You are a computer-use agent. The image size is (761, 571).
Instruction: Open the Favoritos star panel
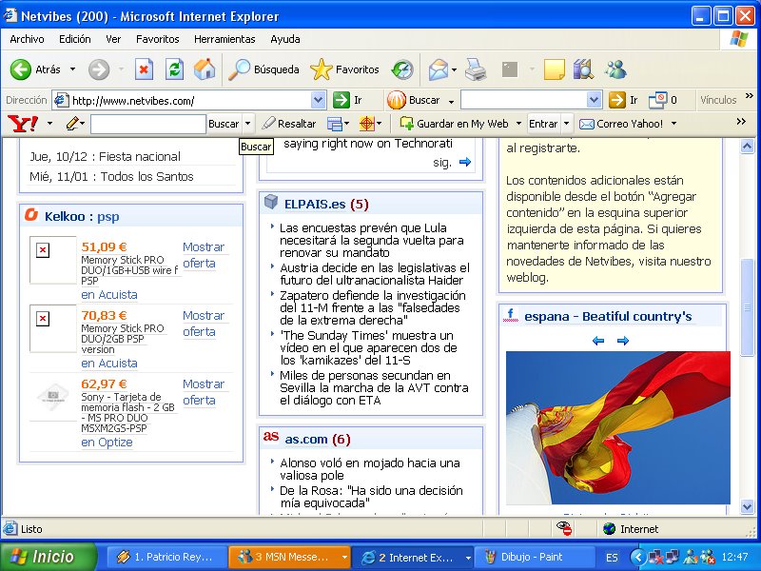344,69
